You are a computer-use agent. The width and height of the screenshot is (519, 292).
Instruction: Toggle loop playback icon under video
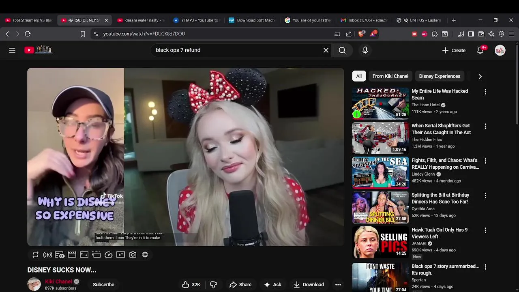click(x=35, y=255)
